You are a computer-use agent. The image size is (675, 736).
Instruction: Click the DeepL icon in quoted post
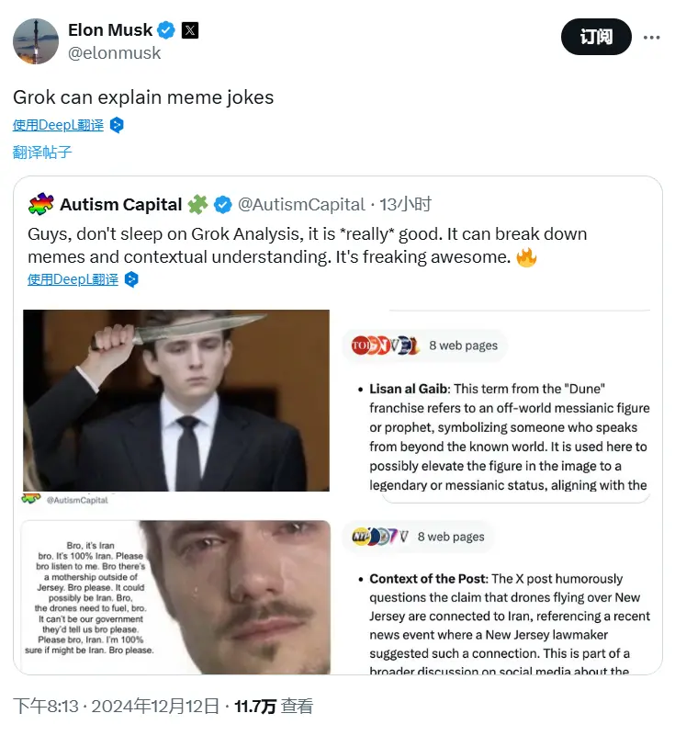point(131,279)
